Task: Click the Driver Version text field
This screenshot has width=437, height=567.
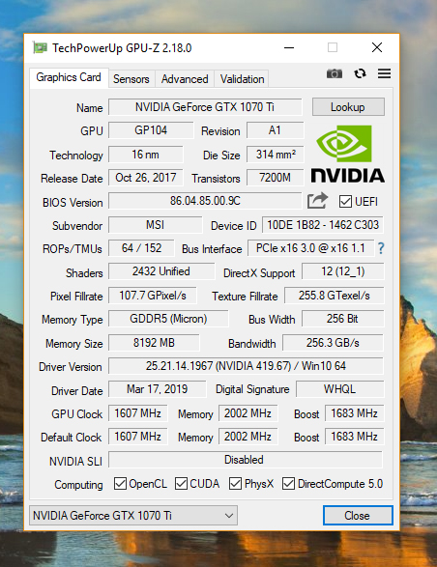Action: (x=246, y=366)
